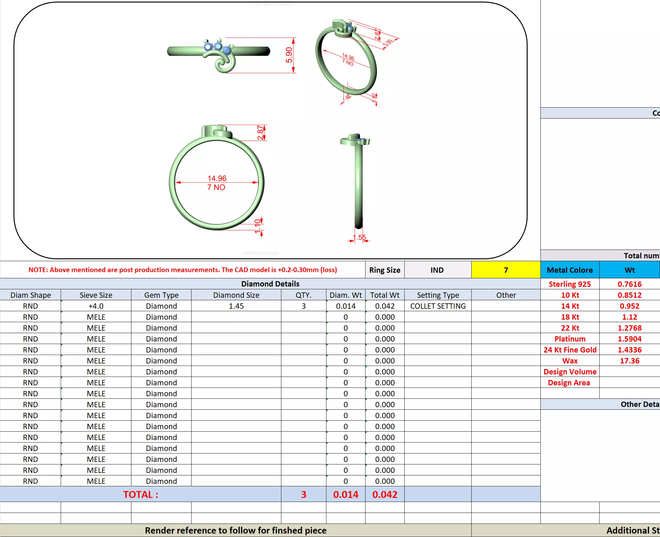Select the TOTAL label cell
The width and height of the screenshot is (660, 537).
pos(141,494)
